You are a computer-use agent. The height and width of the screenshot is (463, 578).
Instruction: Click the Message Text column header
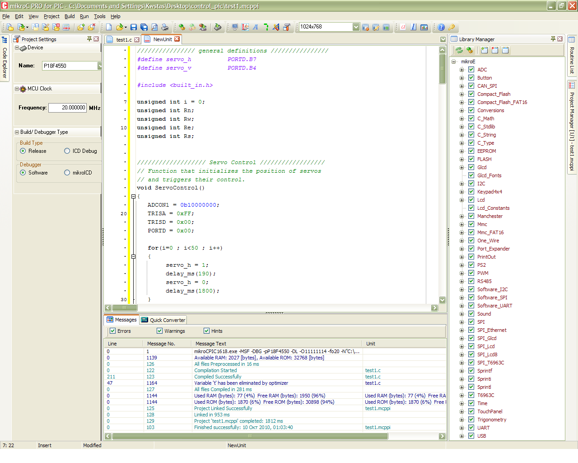coord(277,344)
